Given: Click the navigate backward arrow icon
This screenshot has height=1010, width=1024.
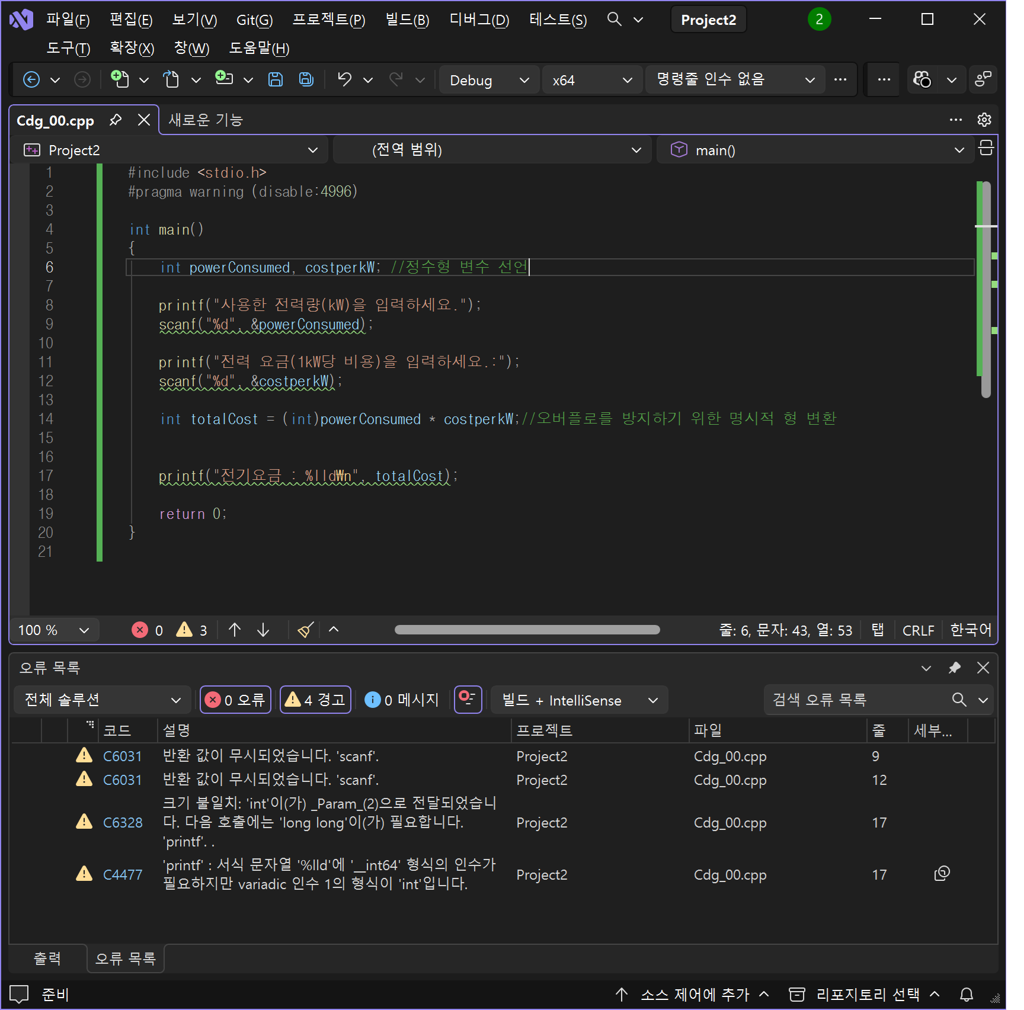Looking at the screenshot, I should 31,79.
